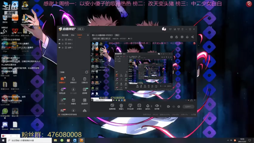Click the streaming status button
Image resolution: width=254 pixels, height=143 pixels.
(188, 106)
